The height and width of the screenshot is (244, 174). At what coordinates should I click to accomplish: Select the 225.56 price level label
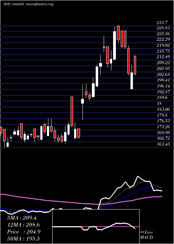point(163,33)
